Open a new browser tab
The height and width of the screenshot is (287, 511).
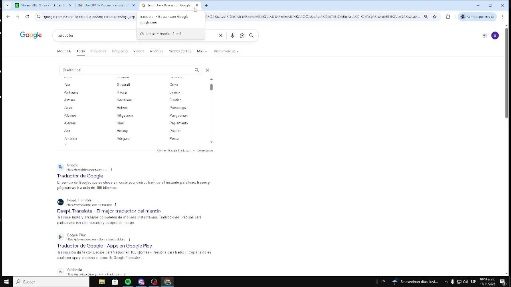pos(206,5)
